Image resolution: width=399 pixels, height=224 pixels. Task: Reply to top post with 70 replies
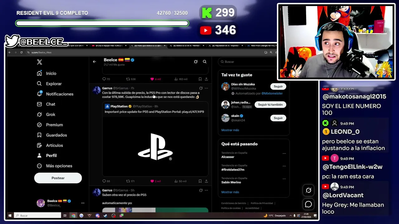click(106, 79)
